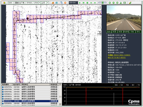Click the table scrollbar down arrow
This screenshot has width=143, height=107.
60,104
